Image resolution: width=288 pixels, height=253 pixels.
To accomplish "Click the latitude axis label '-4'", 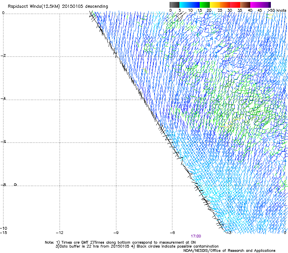I will 3,98.
